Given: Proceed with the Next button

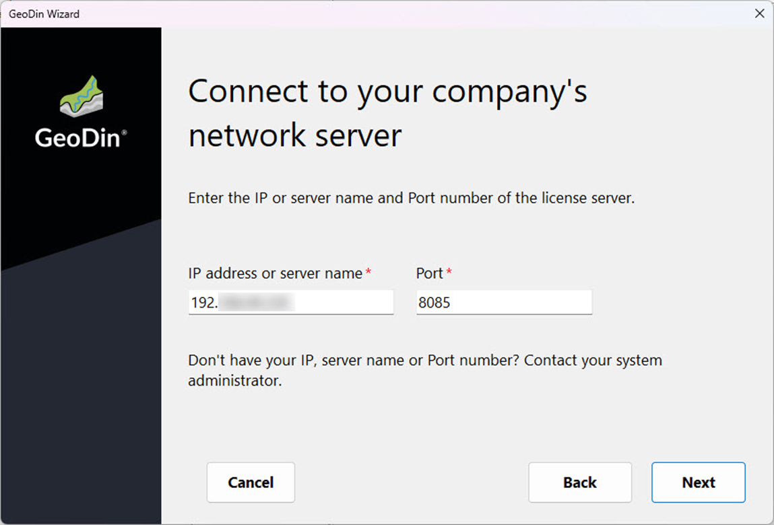Looking at the screenshot, I should (x=698, y=483).
